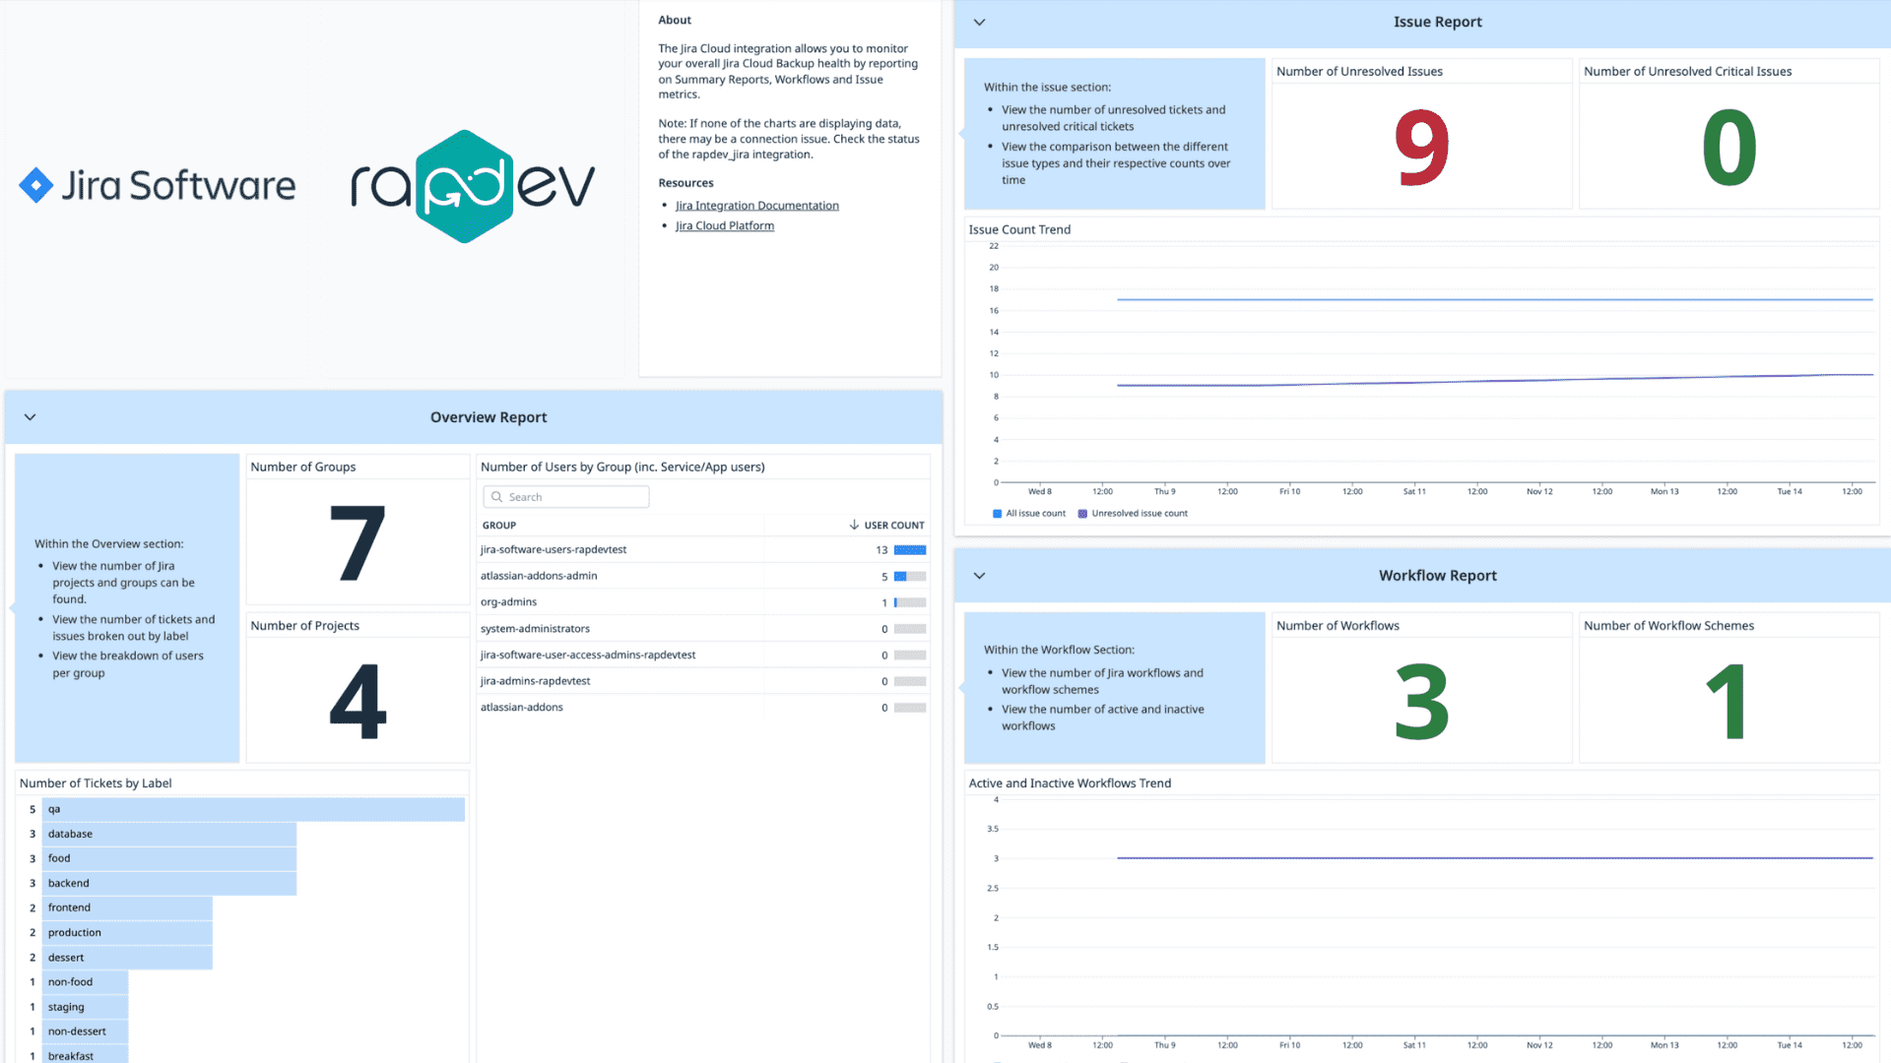
Task: Click the dessert label bar
Action: [127, 958]
